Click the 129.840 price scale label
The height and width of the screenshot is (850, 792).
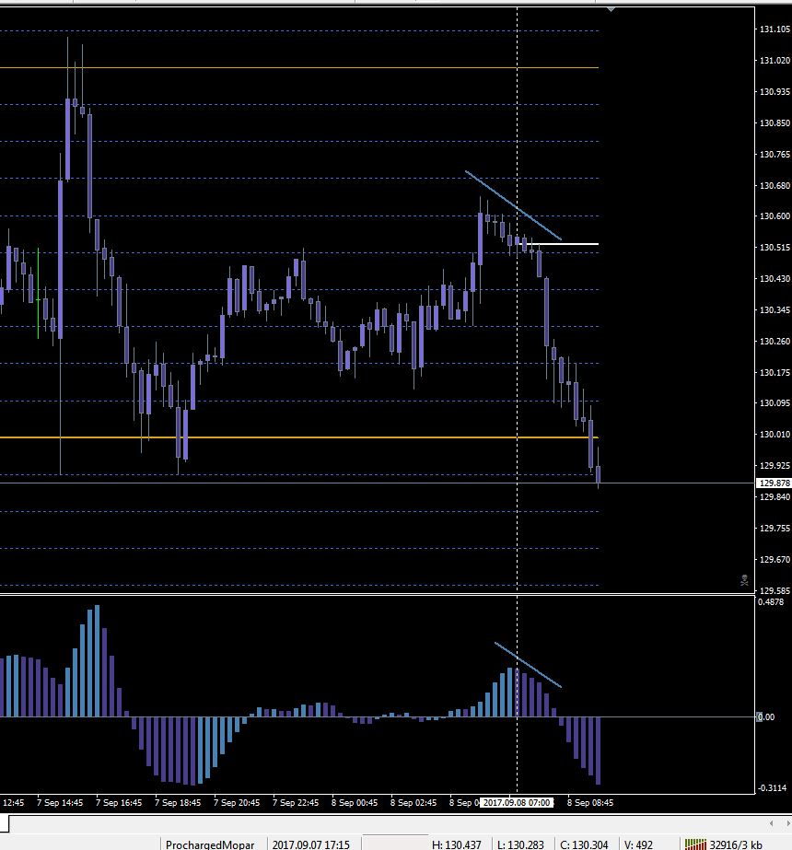(x=775, y=496)
